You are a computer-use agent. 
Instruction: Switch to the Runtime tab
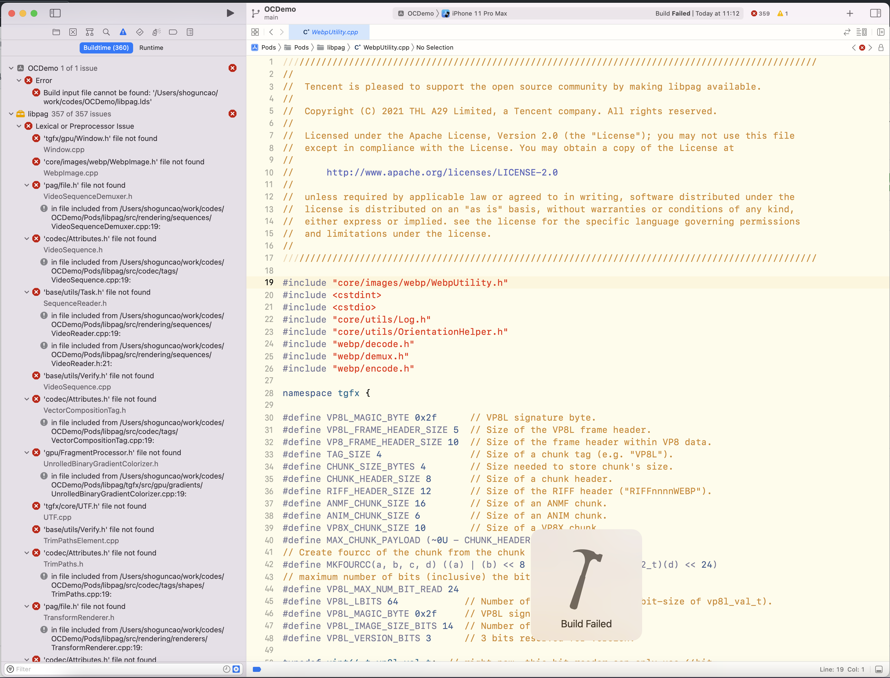(x=151, y=48)
